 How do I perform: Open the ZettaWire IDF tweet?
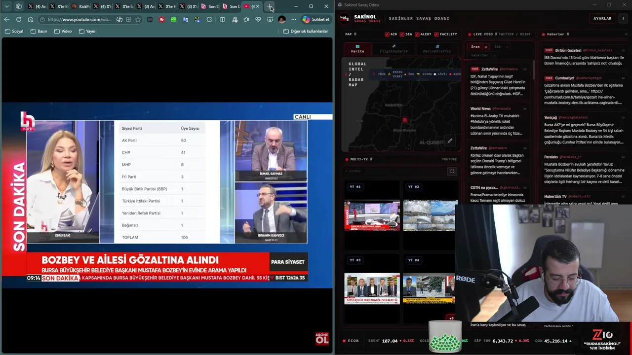[499, 82]
